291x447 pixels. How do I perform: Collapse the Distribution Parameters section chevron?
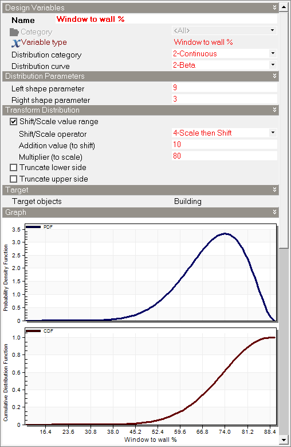coord(274,76)
